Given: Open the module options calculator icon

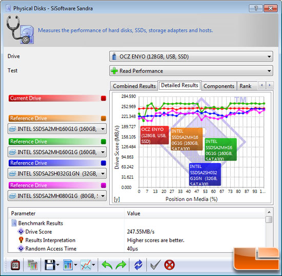Looking at the screenshot, I should point(15,265).
